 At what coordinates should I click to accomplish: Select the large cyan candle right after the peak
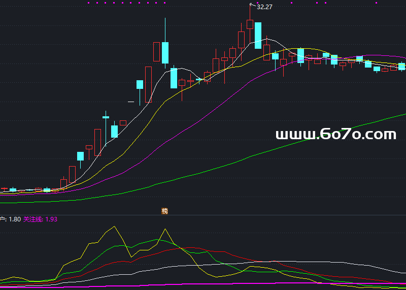(x=258, y=35)
